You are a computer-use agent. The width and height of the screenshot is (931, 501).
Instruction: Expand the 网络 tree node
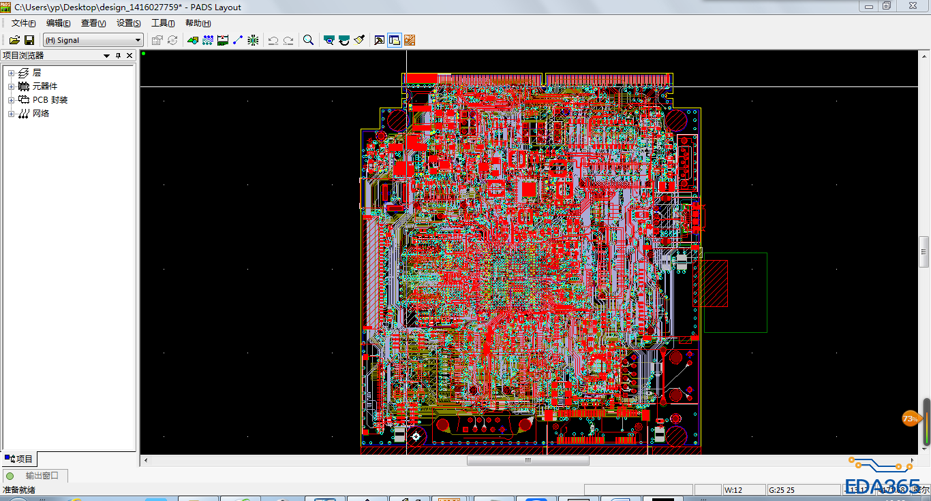(11, 114)
